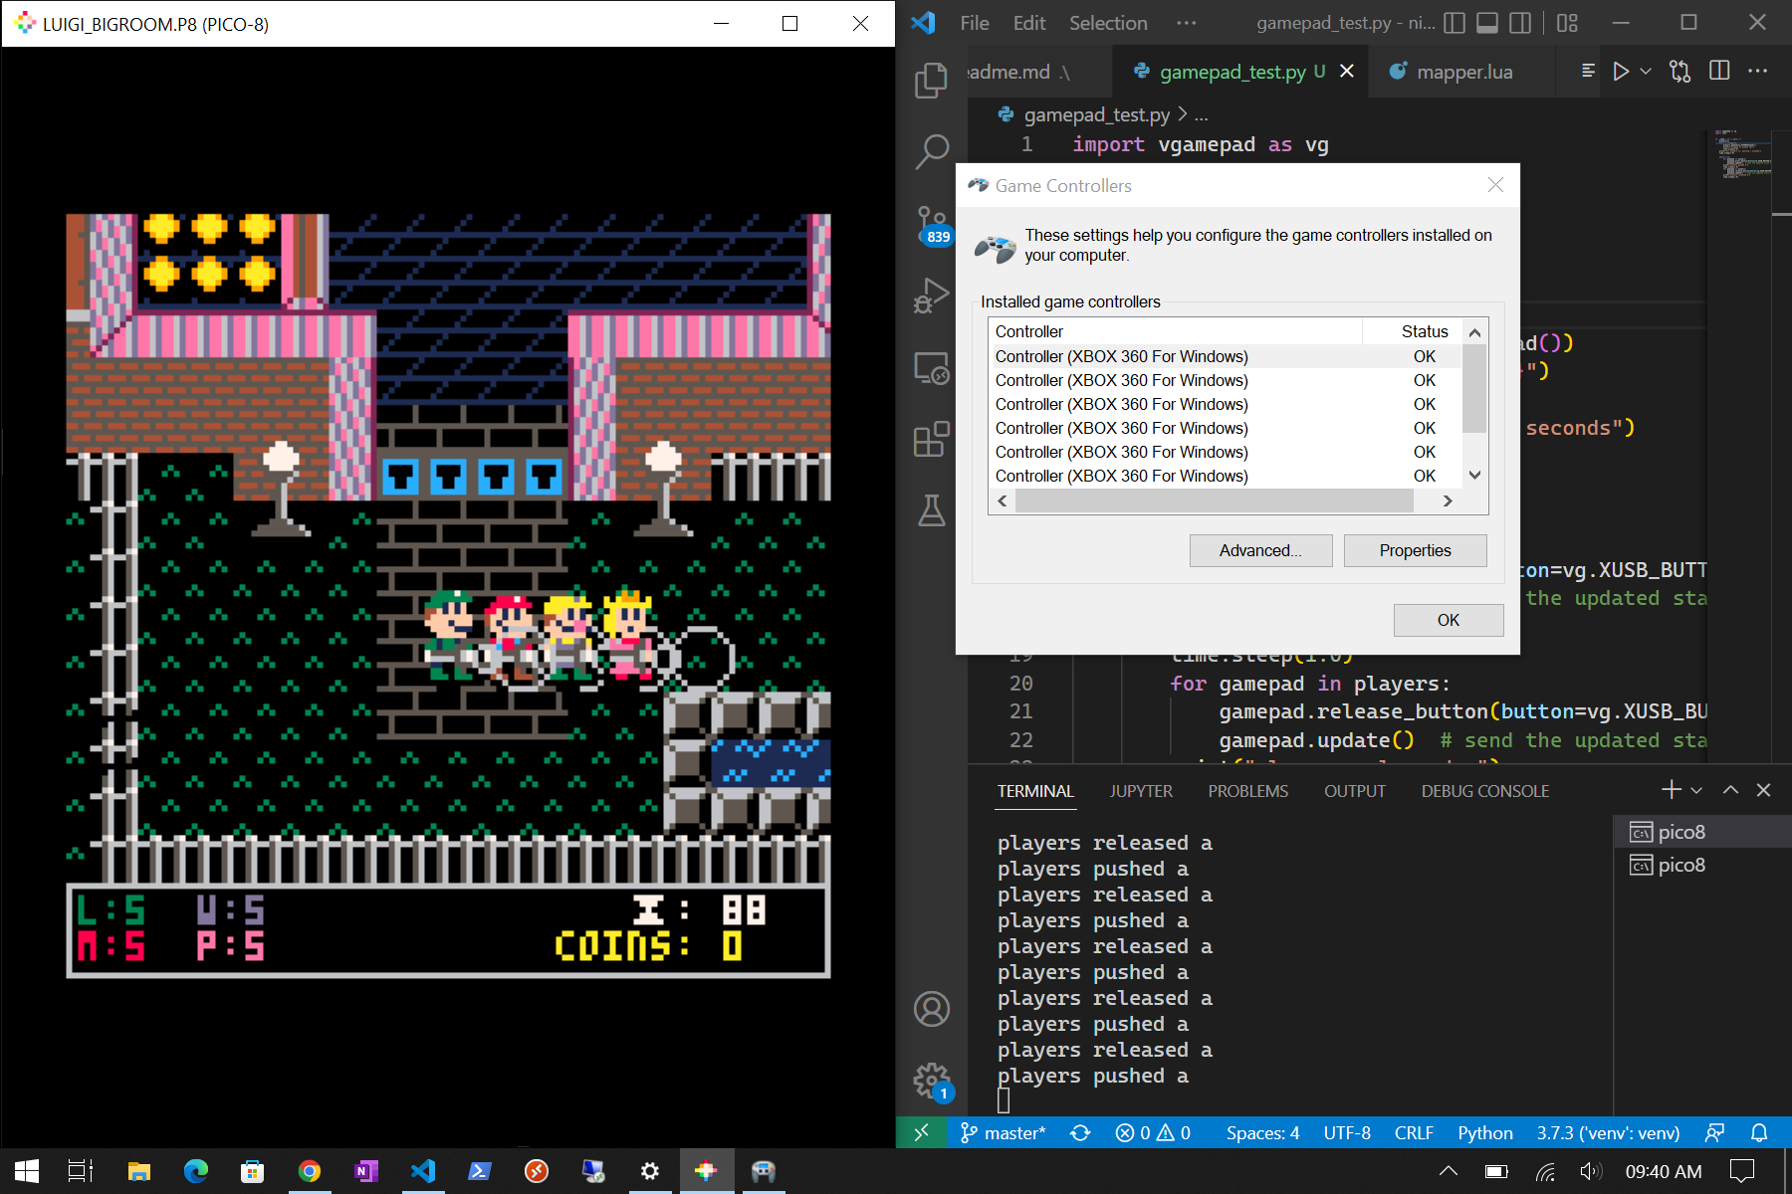Screen dimensions: 1792x1194
Task: Click Advanced... in Game Controllers dialog
Action: pyautogui.click(x=1260, y=550)
